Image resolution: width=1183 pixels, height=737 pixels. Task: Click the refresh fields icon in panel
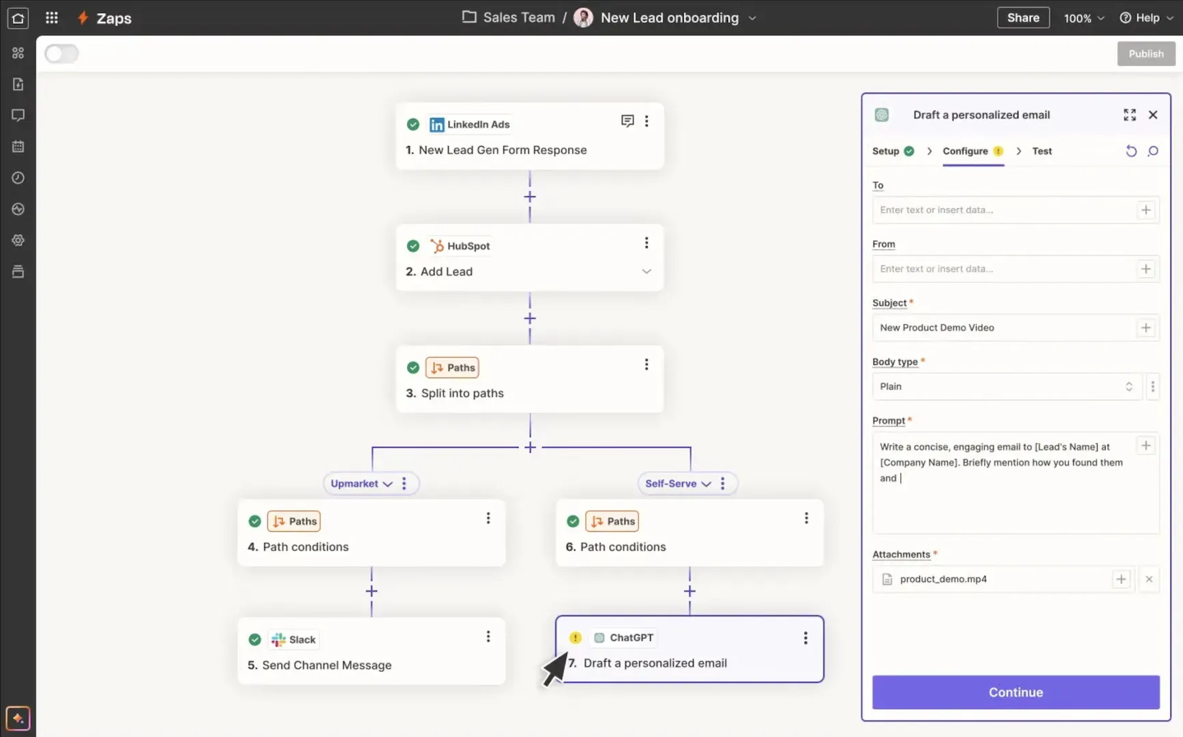(1131, 151)
